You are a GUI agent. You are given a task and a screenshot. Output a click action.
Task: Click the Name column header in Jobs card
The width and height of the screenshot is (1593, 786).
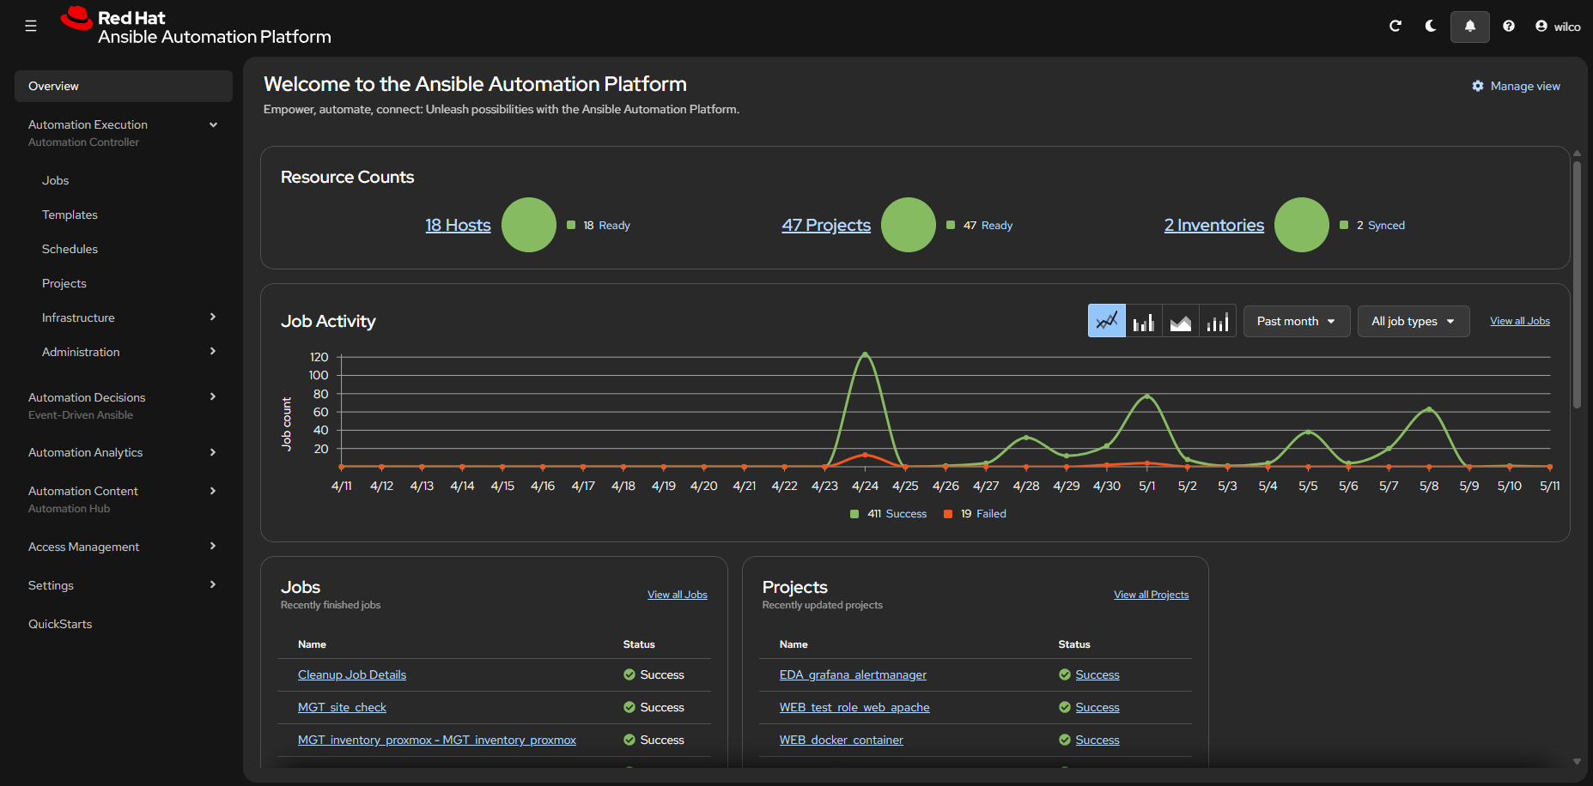point(312,644)
